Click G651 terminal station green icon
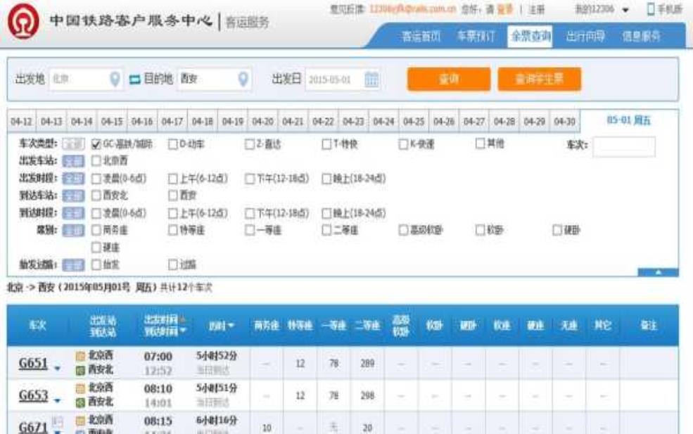Viewport: 693px width, 434px height. 80,371
